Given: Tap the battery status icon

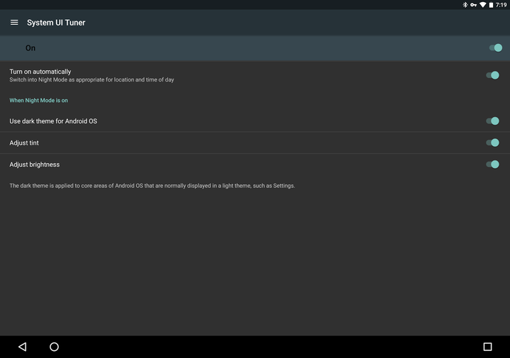Looking at the screenshot, I should [492, 5].
